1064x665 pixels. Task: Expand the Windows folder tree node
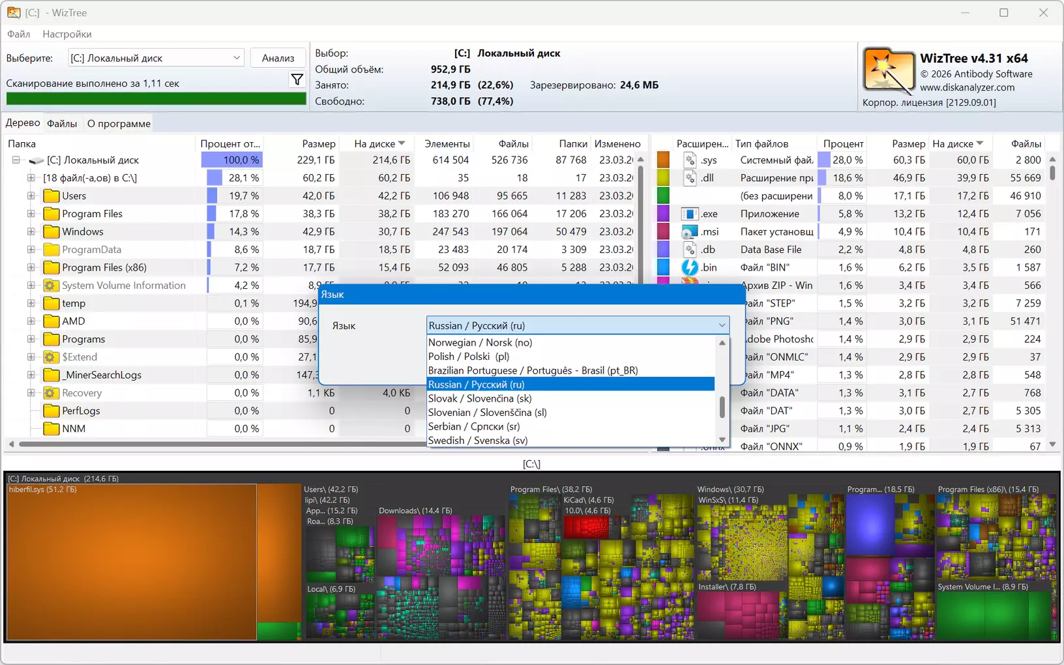31,231
